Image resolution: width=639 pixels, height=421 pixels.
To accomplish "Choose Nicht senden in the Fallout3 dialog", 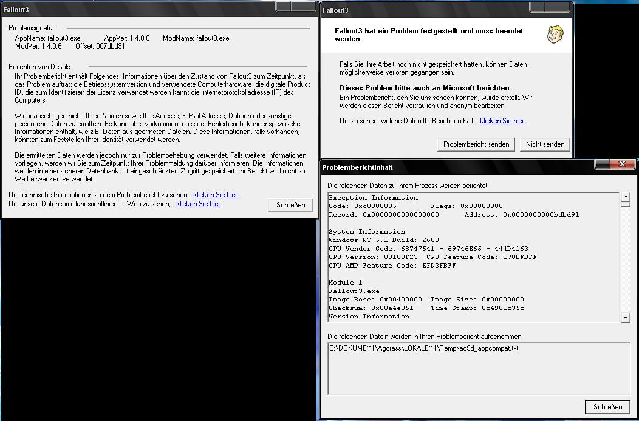I will coord(545,144).
